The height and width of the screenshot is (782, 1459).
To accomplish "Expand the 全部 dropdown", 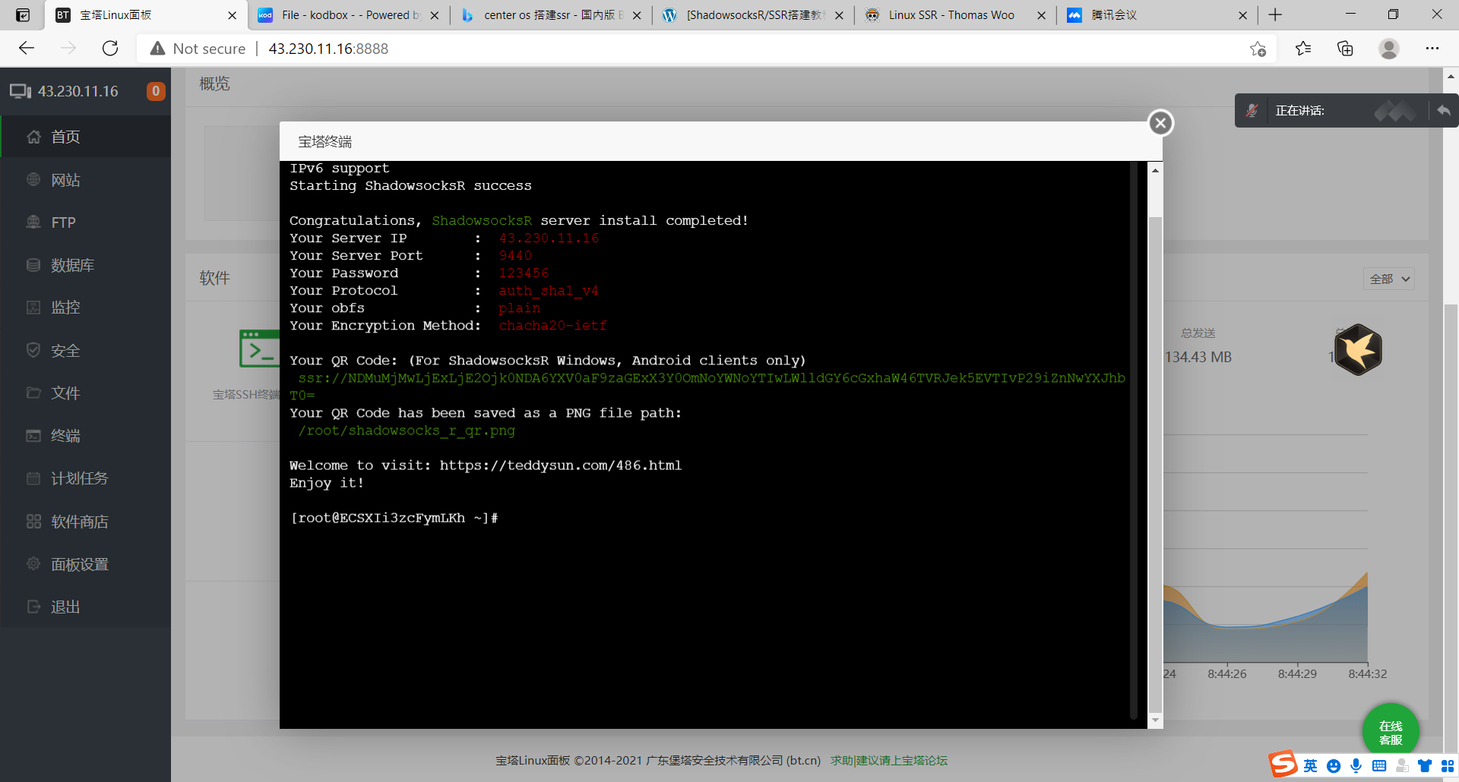I will [1389, 279].
